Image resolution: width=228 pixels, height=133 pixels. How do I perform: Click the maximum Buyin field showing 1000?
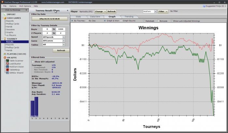click(x=61, y=29)
